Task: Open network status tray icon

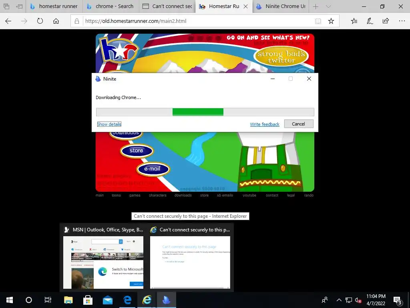Action: point(349,300)
